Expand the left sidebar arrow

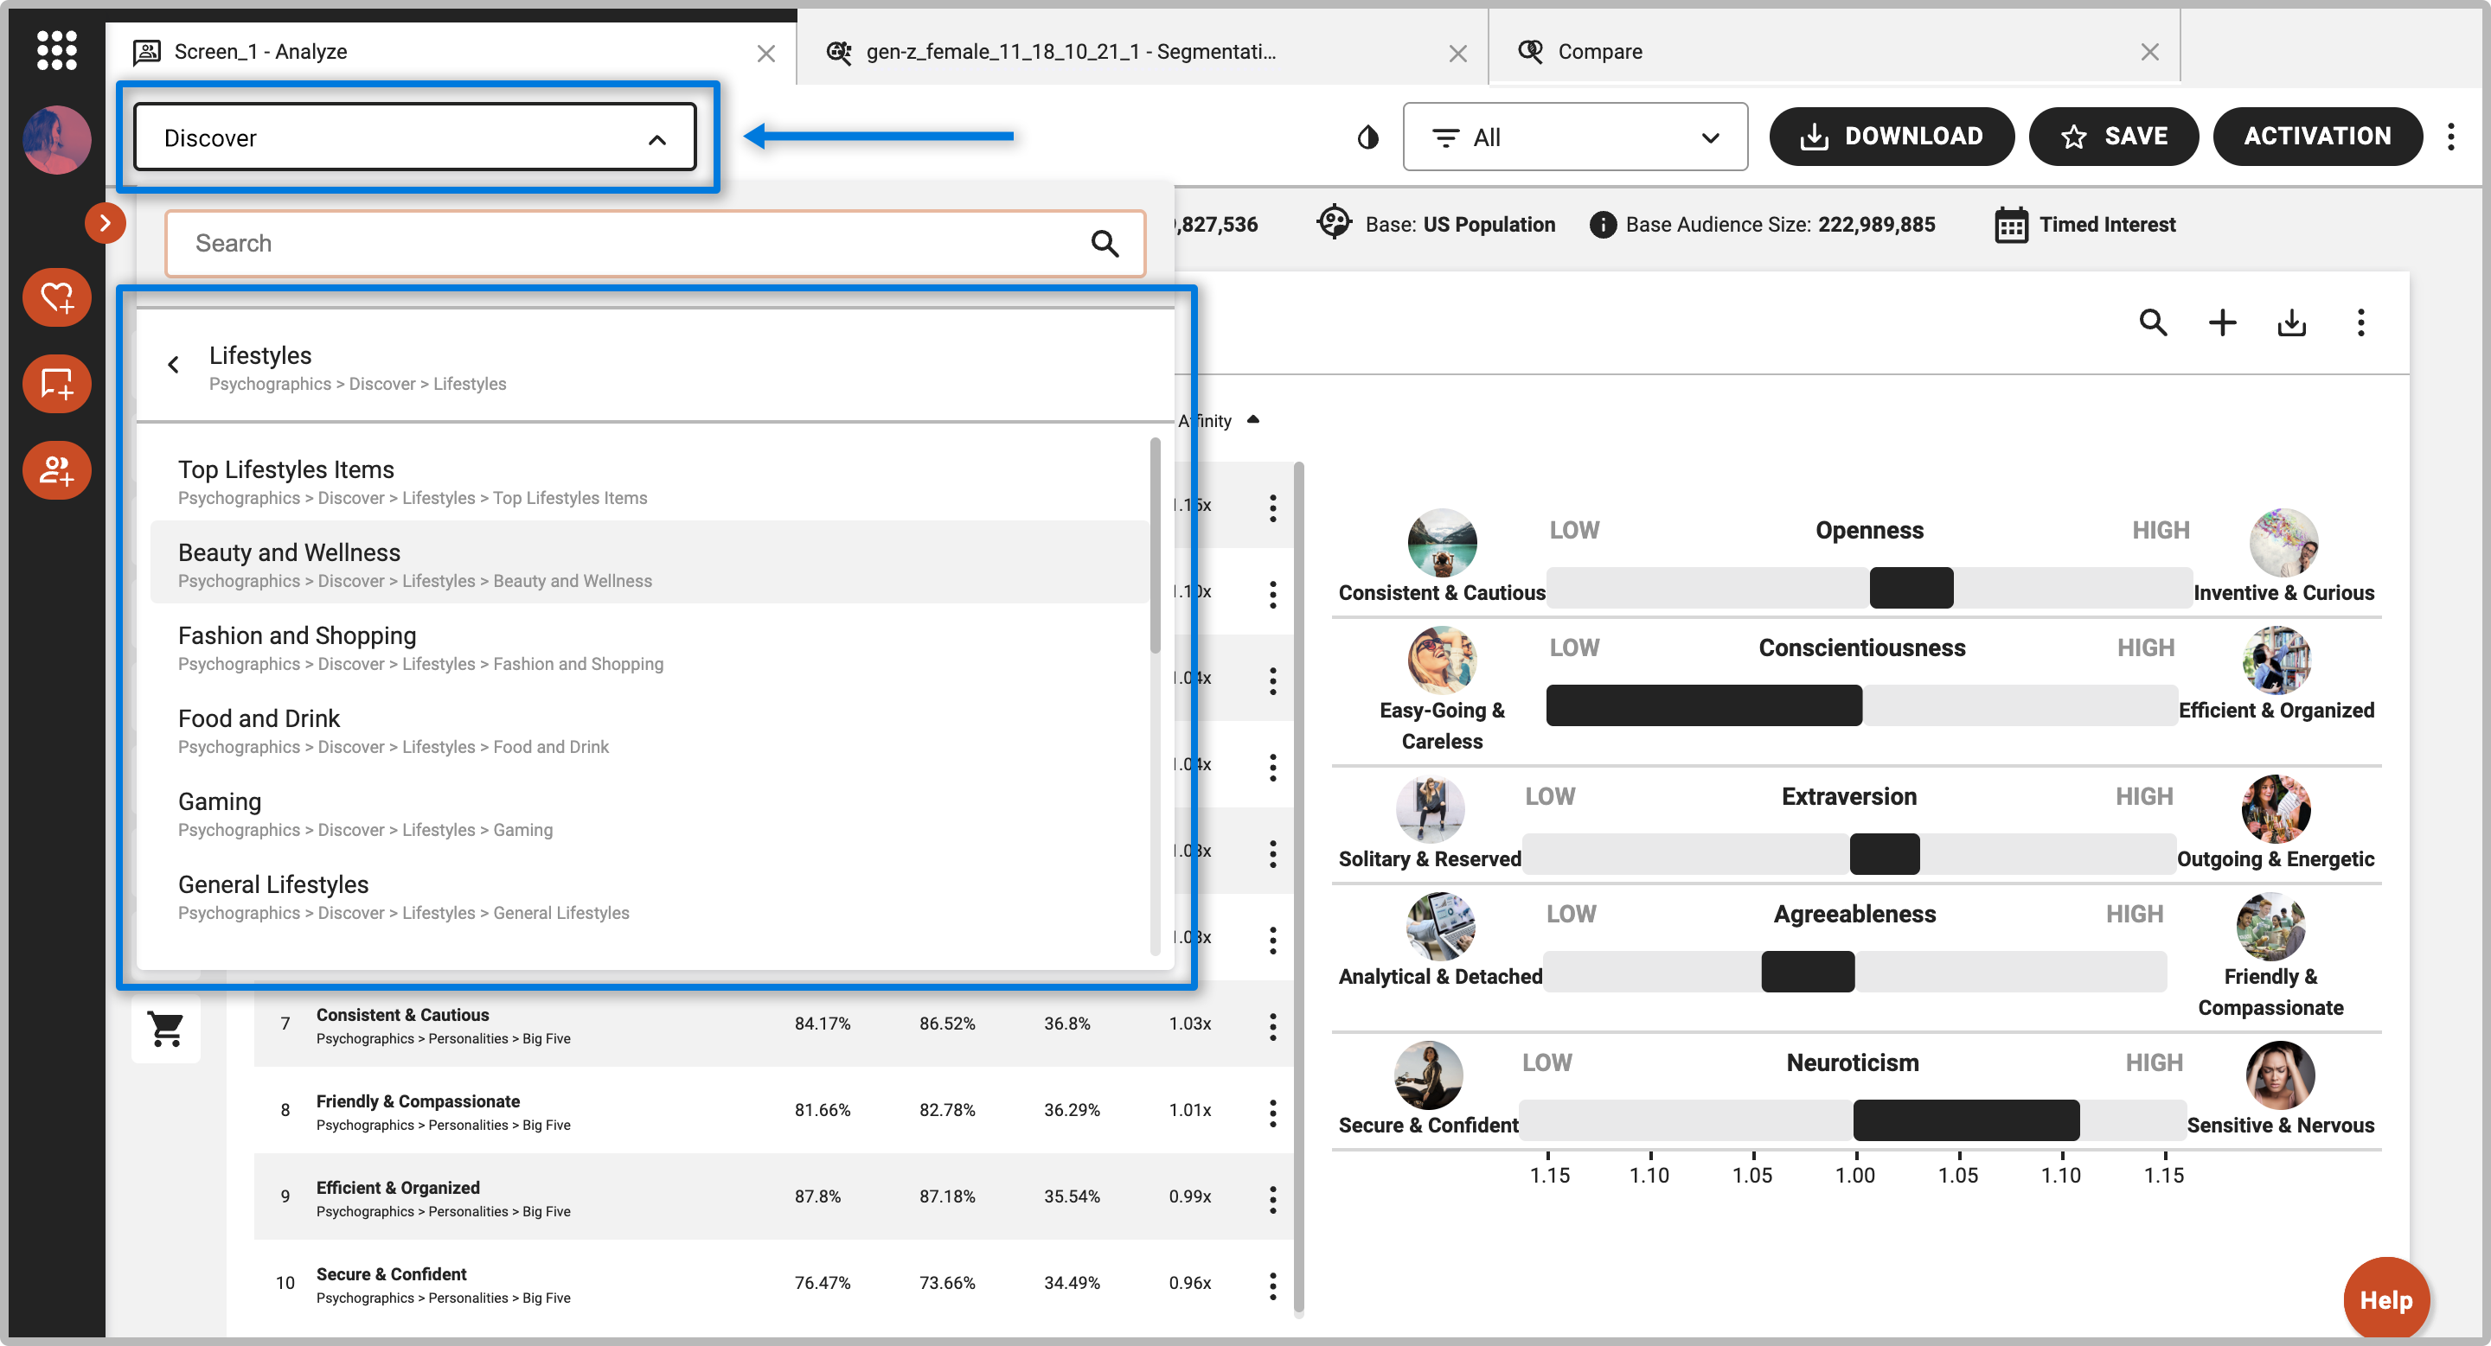[105, 223]
